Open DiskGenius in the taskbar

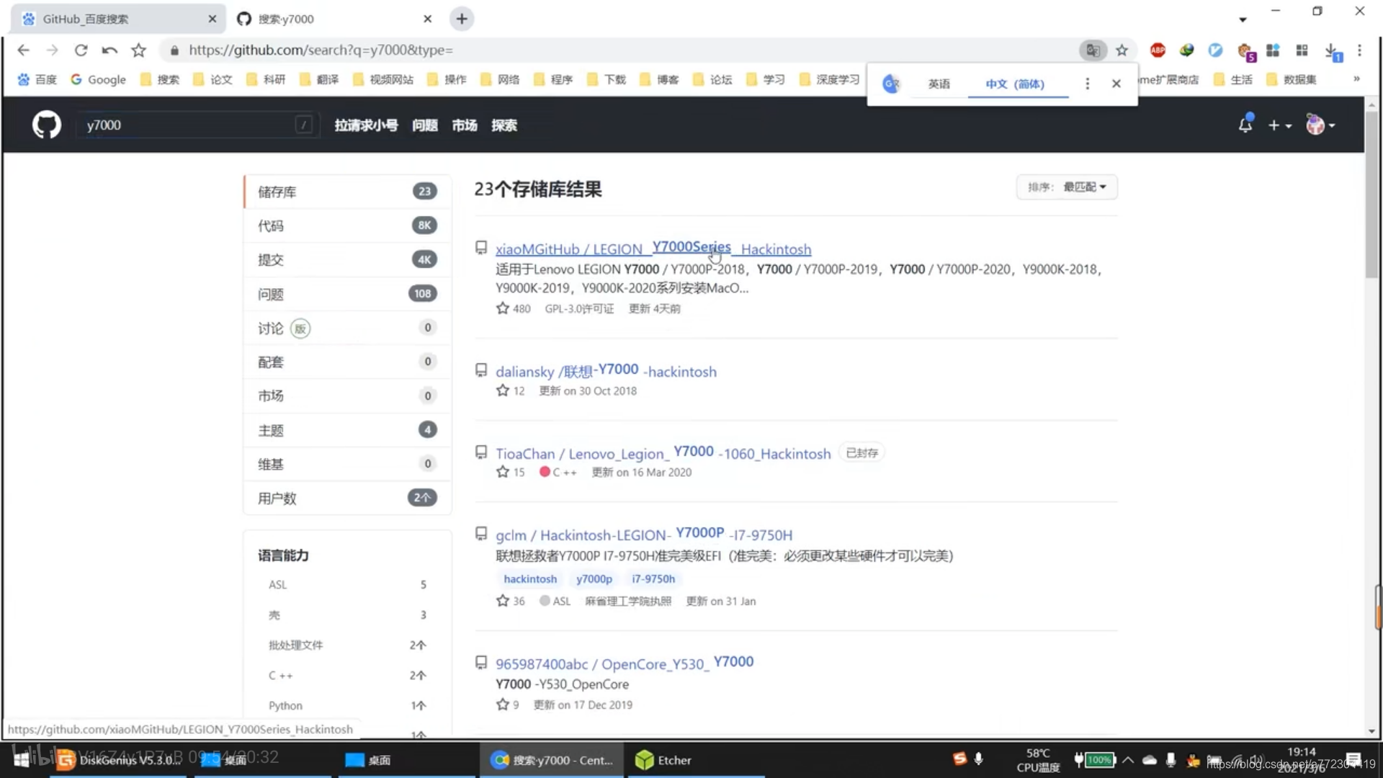pyautogui.click(x=119, y=760)
